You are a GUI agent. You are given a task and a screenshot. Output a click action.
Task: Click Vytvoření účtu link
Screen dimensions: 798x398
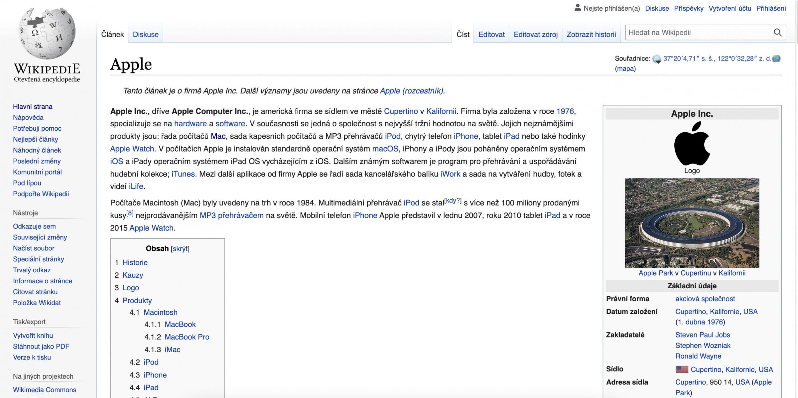pos(730,8)
